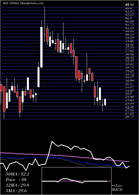This screenshot has width=139, height=195.
Task: Click the 39.06 axis price label
Action: (x=130, y=41)
